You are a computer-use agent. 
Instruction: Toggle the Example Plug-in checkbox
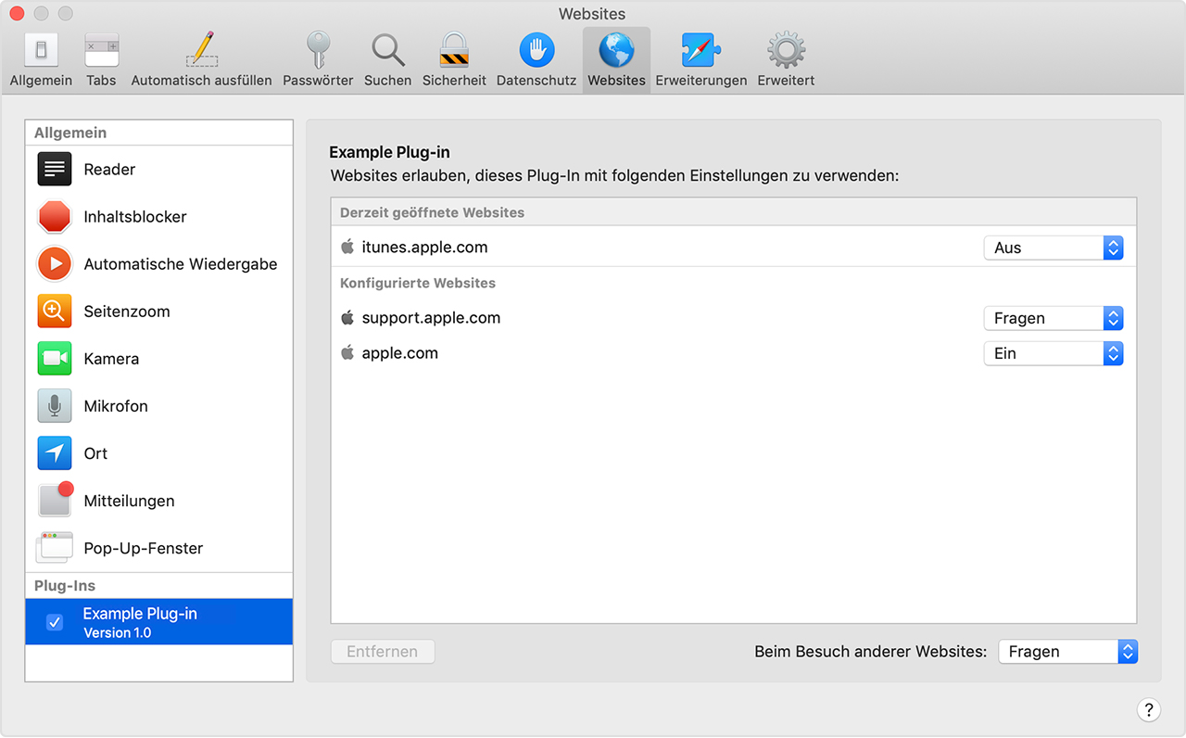(55, 622)
